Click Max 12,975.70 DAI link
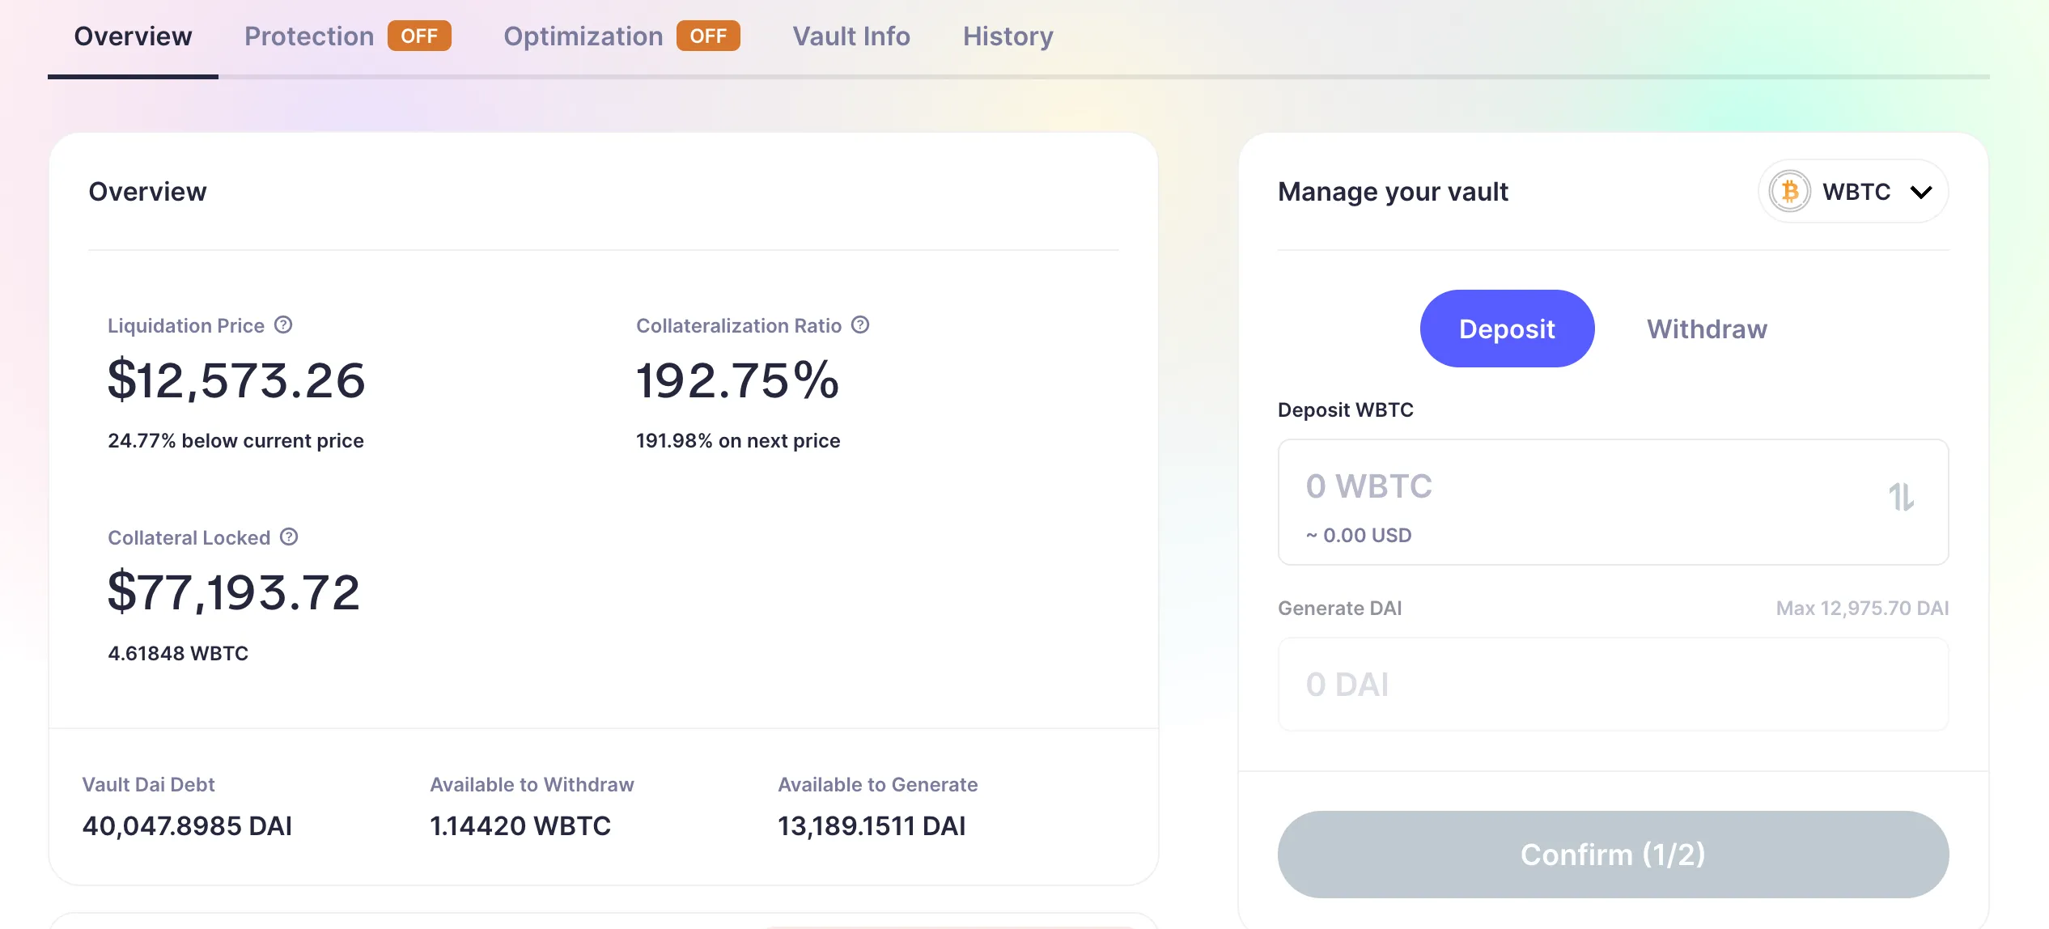The image size is (2049, 929). click(x=1862, y=609)
